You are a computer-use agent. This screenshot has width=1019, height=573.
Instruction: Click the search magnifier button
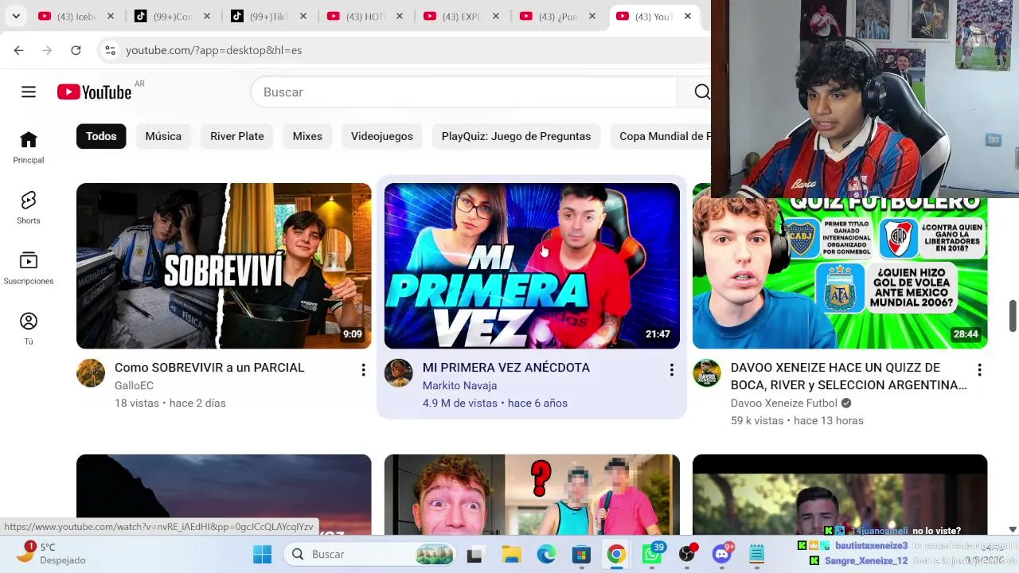[701, 92]
